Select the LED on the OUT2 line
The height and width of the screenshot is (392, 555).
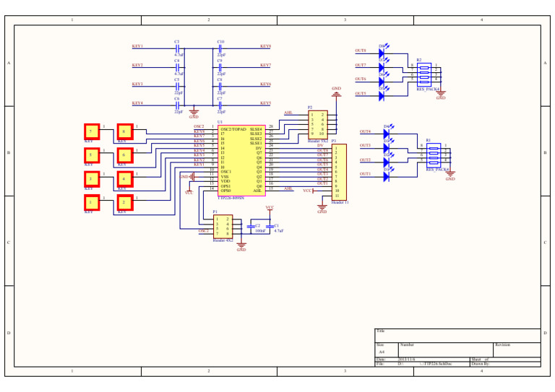(x=387, y=162)
